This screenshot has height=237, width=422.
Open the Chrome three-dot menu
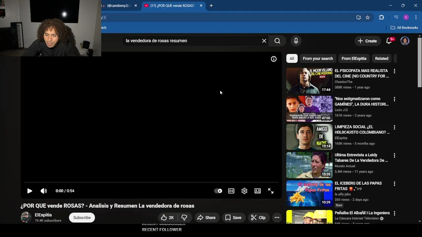416,17
